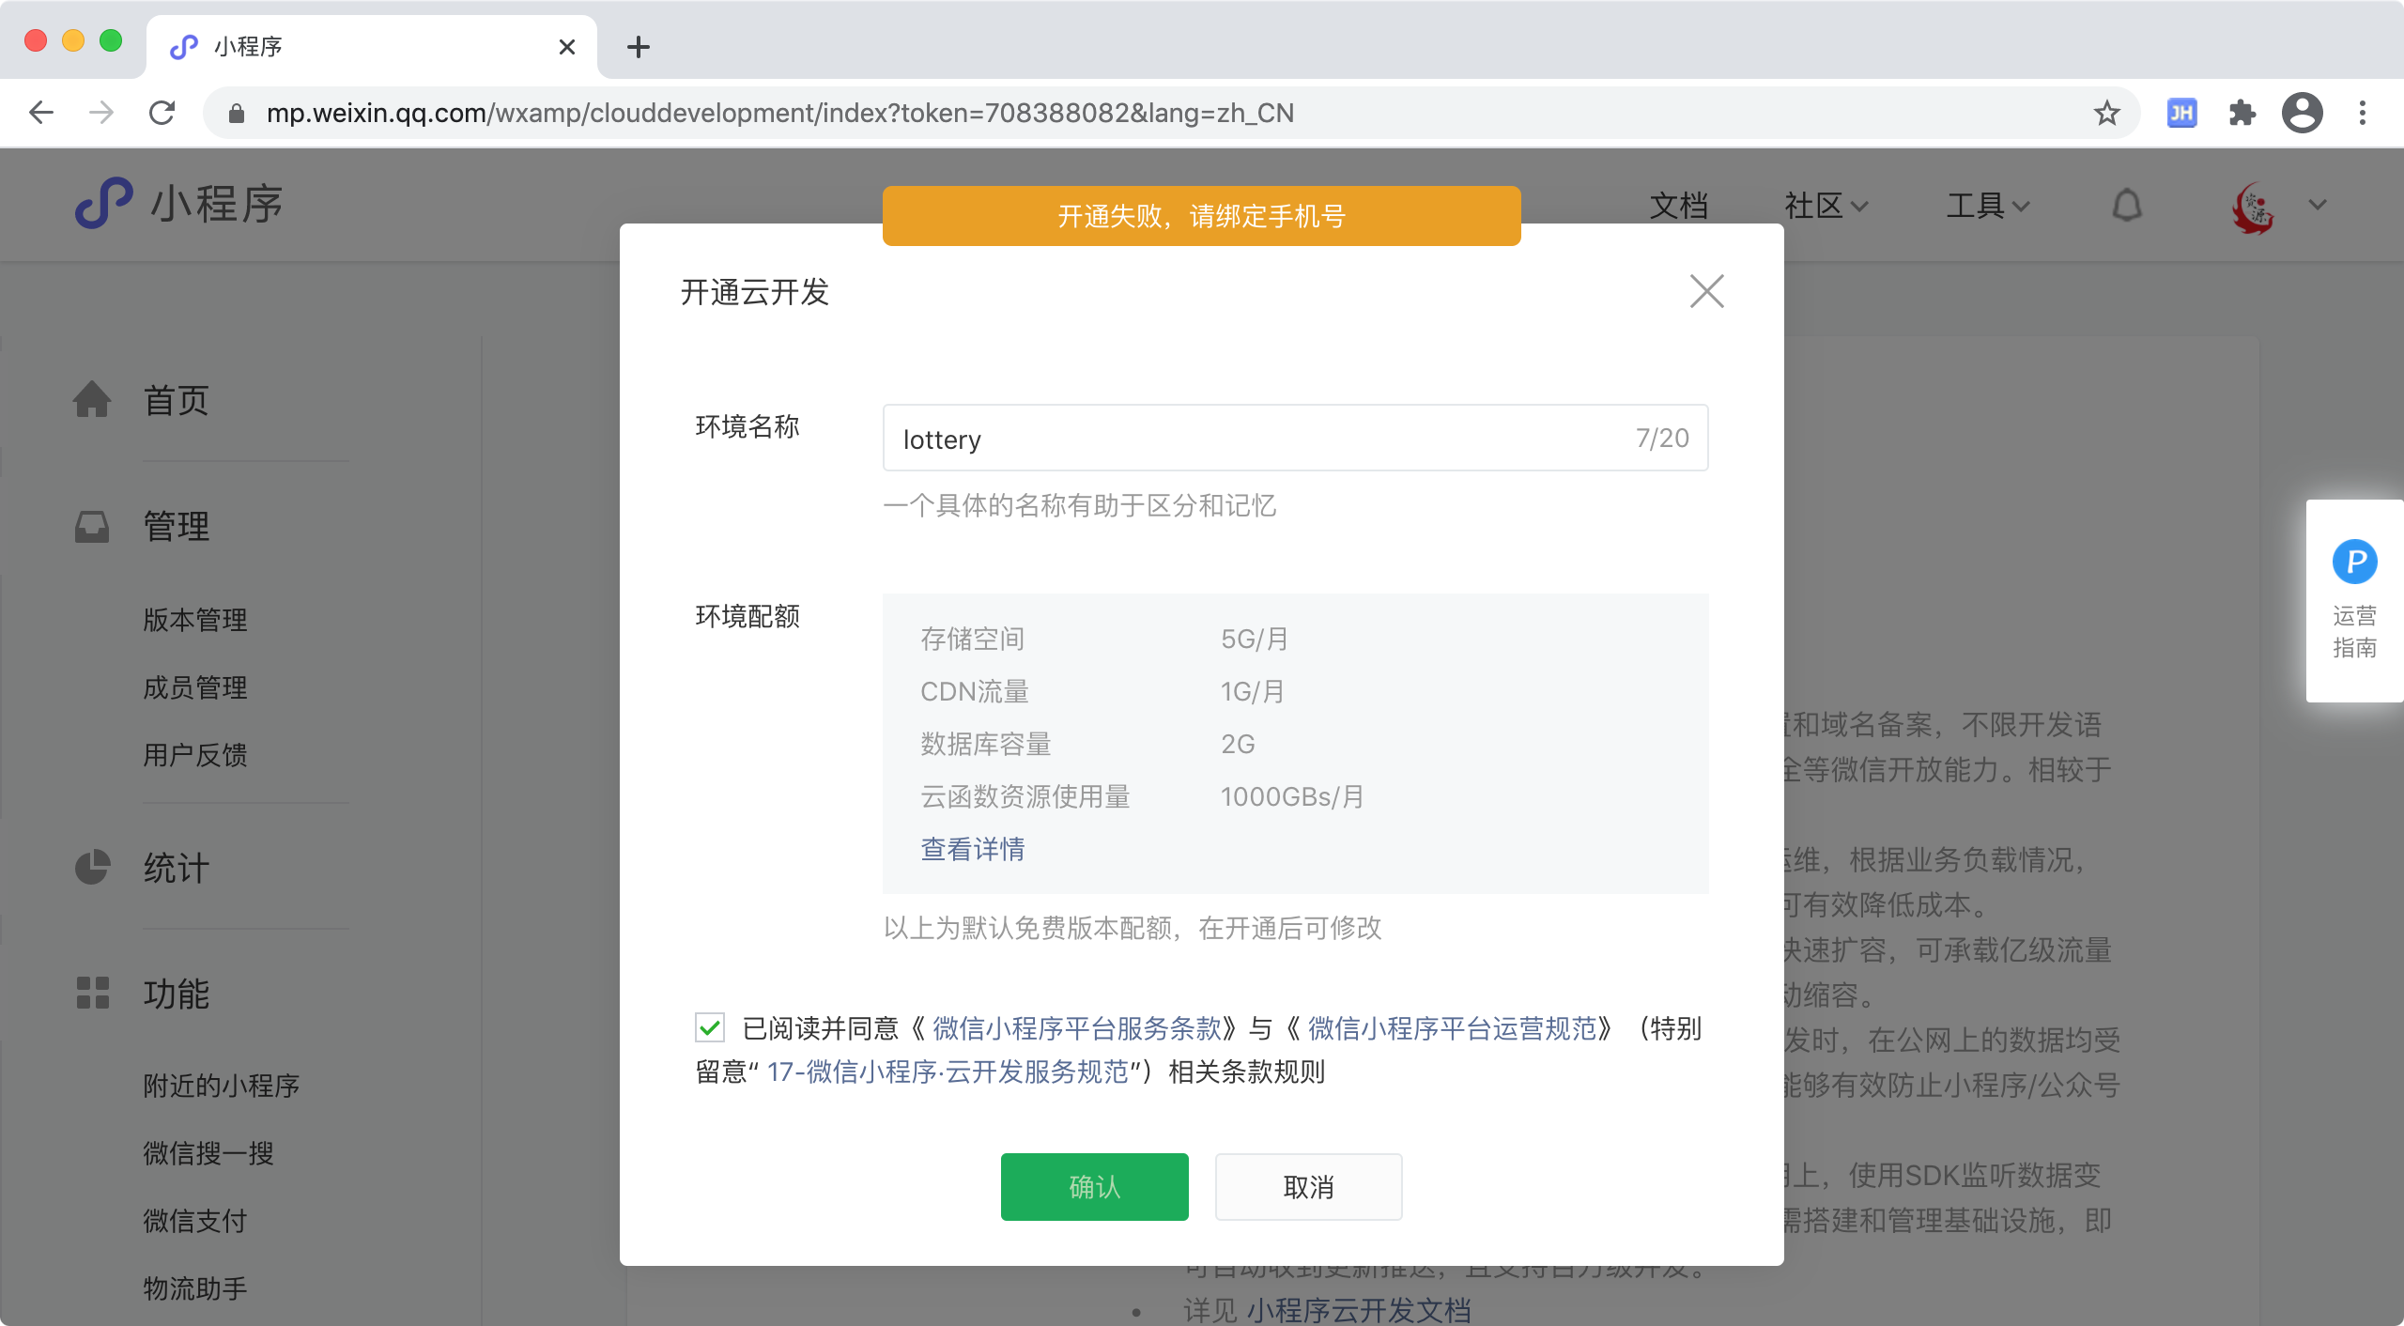Select 版本管理 in the sidebar

click(x=195, y=620)
